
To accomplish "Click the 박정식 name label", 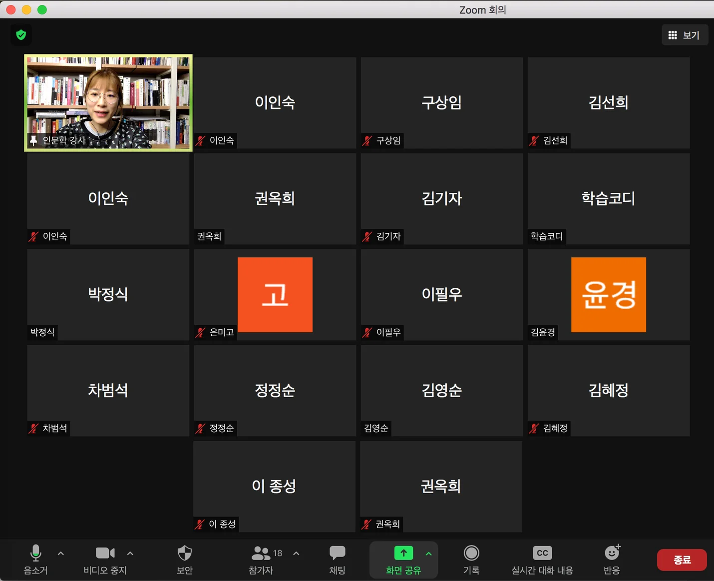I will point(42,332).
